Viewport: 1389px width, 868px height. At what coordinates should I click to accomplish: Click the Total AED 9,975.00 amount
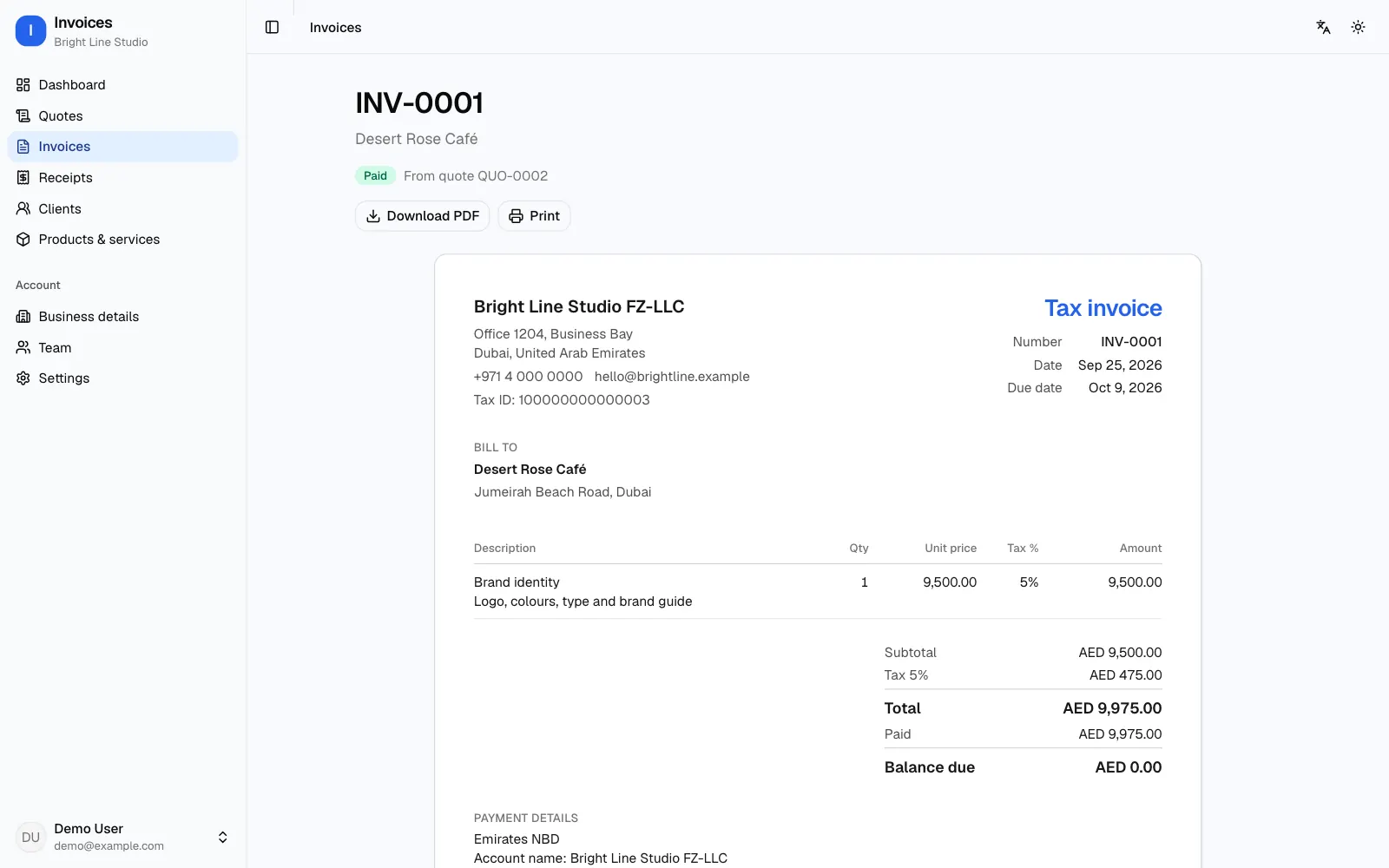(x=1112, y=708)
